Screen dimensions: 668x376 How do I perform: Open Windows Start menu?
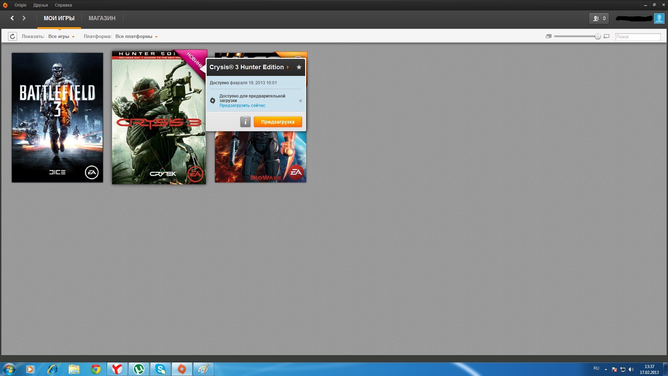(9, 369)
